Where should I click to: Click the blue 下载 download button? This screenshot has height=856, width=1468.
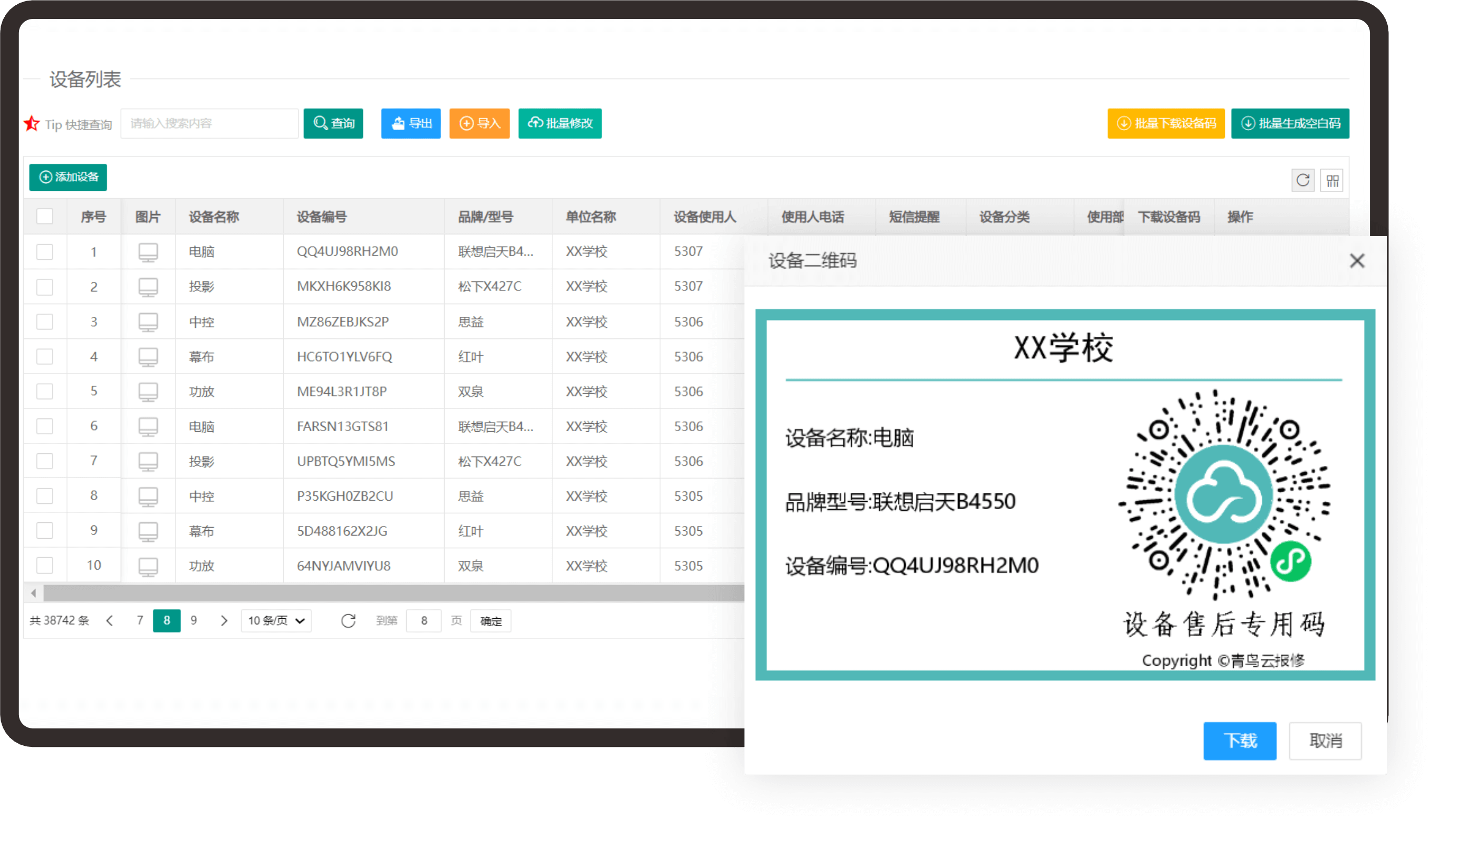[x=1240, y=741]
